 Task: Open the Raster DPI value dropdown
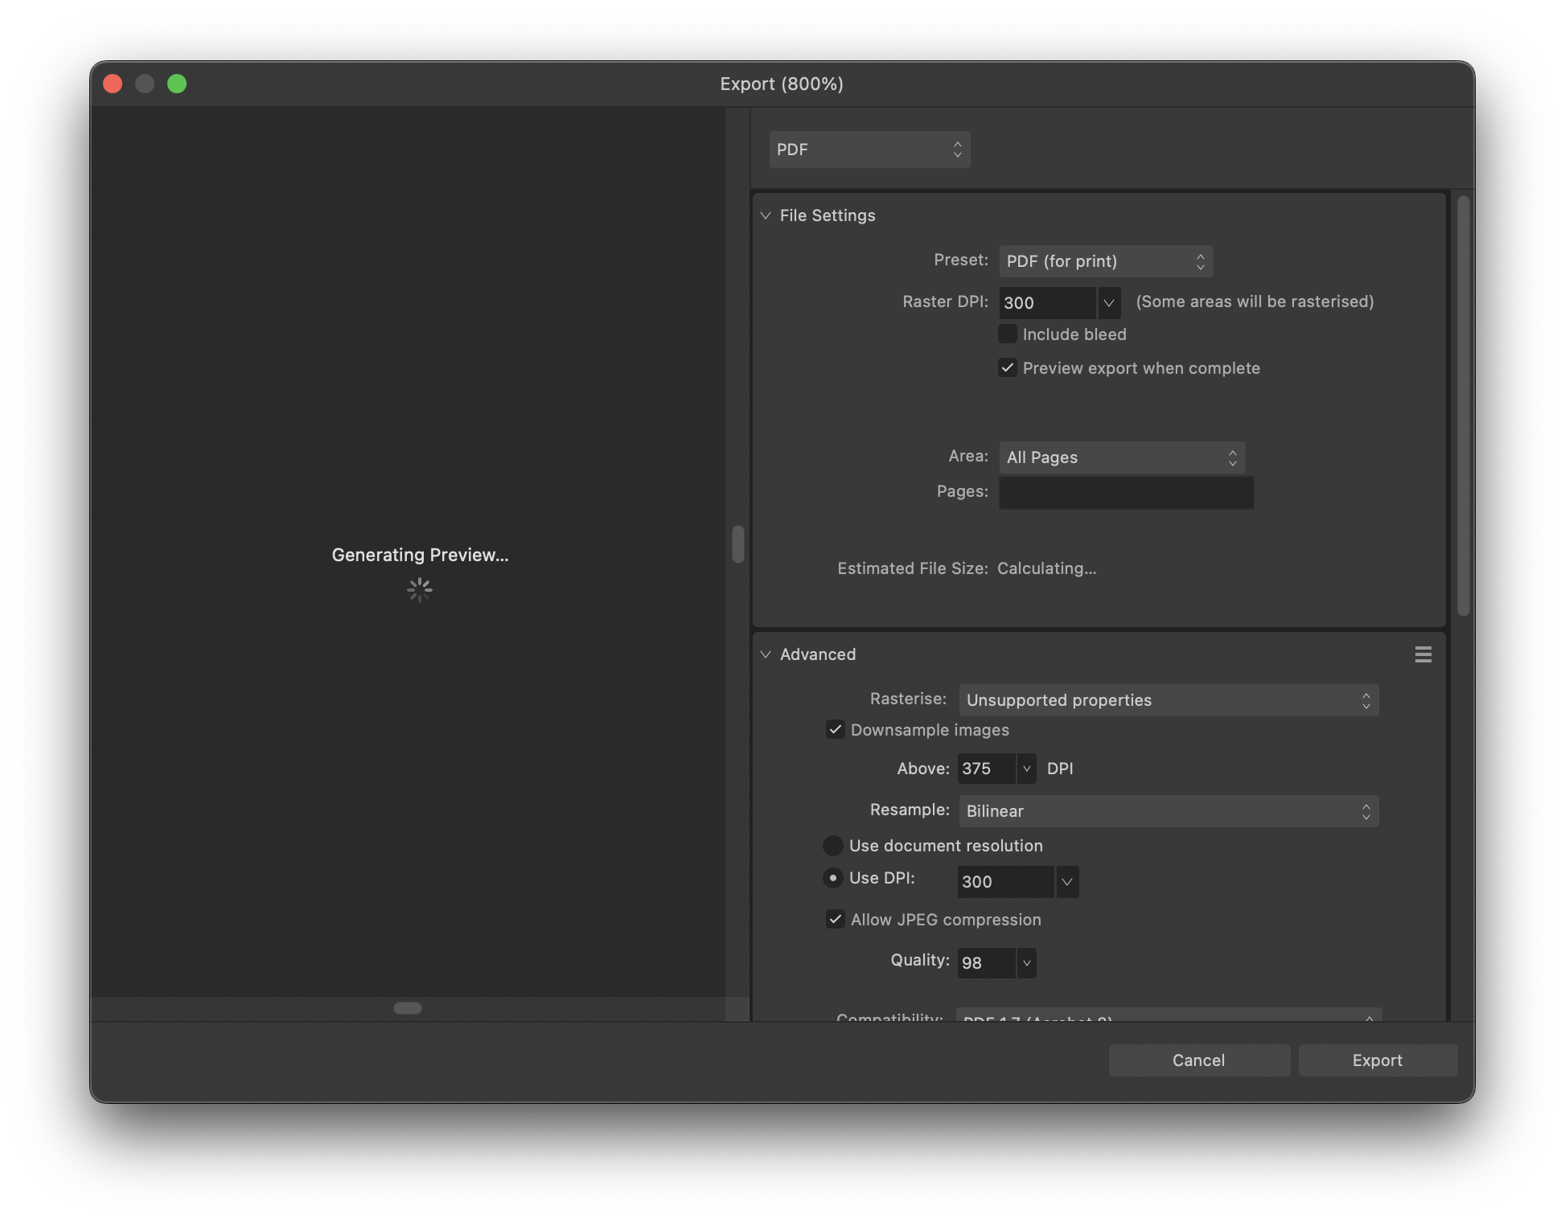[x=1109, y=302]
